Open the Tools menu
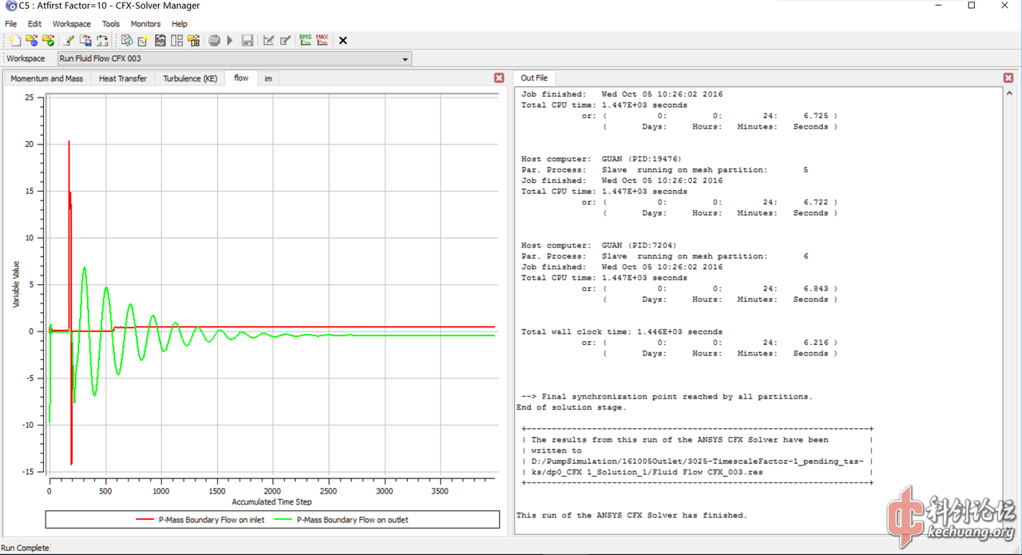 [x=111, y=24]
